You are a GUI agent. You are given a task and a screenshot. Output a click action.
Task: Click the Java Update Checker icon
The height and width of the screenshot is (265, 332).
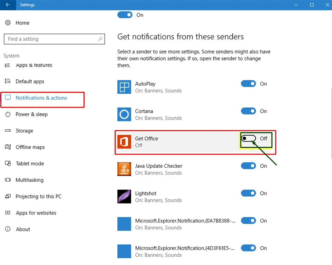point(124,169)
